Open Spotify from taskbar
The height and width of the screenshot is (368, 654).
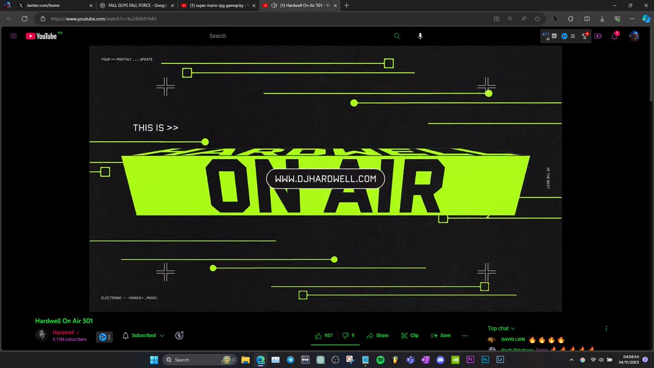[380, 360]
